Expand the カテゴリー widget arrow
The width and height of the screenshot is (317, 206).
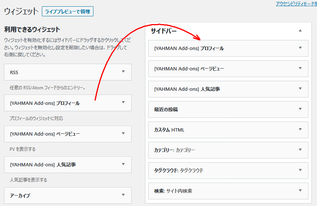tap(300, 150)
